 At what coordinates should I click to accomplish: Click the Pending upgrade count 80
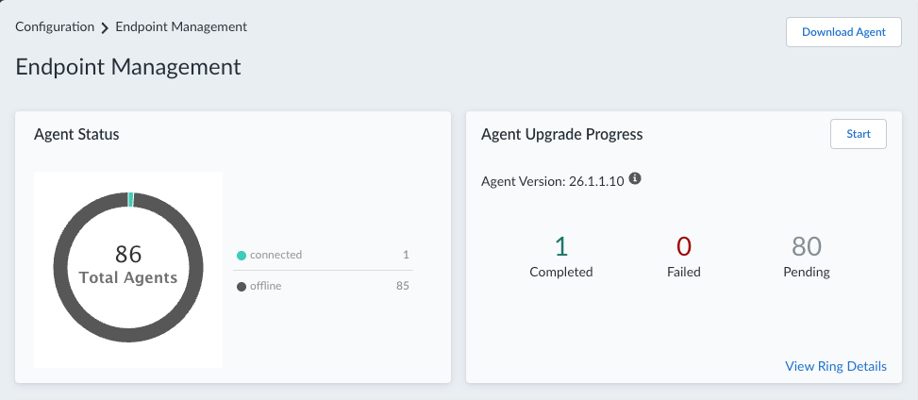click(807, 246)
